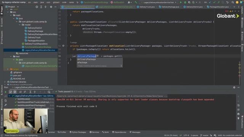This screenshot has width=244, height=137.
Task: Start debugging with the green bug icon
Action: [185, 2]
